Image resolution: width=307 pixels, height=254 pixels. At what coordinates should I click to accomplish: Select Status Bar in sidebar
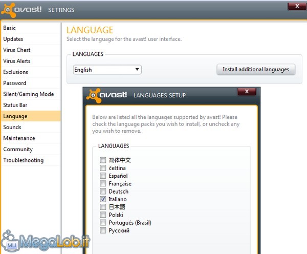[31, 105]
